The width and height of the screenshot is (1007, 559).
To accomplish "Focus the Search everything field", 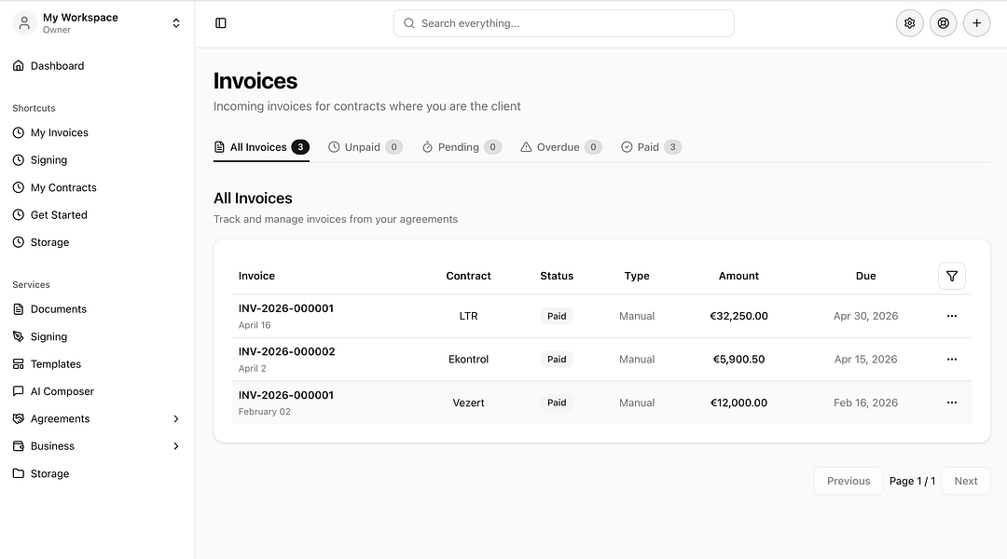I will pyautogui.click(x=564, y=23).
